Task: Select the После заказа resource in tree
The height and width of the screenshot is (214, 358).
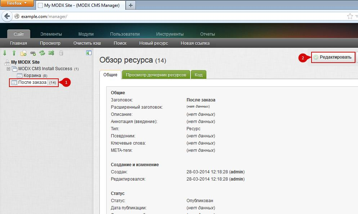Action: [x=32, y=82]
